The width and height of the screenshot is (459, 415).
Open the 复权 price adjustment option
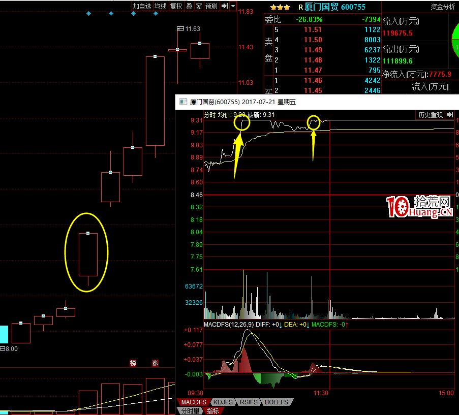176,6
